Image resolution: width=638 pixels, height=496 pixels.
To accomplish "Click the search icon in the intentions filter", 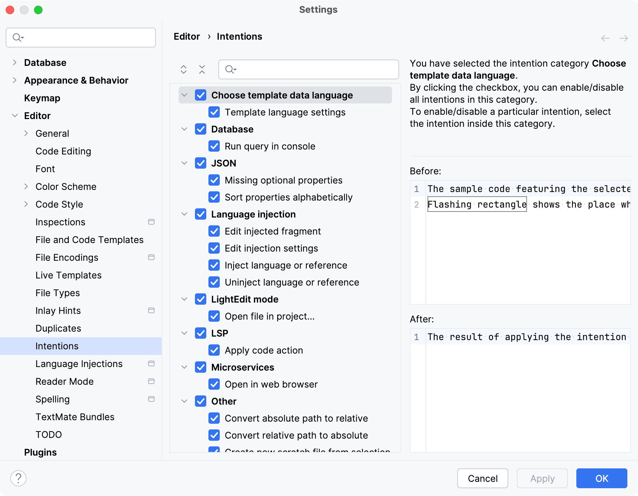I will click(x=231, y=69).
